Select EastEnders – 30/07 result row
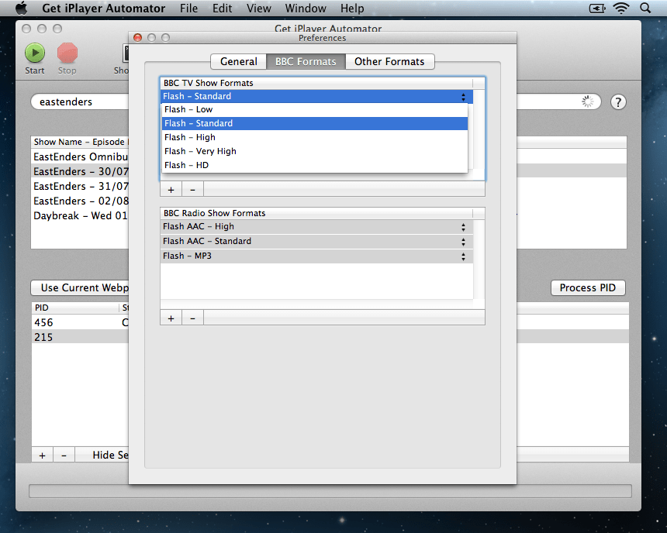 (80, 171)
